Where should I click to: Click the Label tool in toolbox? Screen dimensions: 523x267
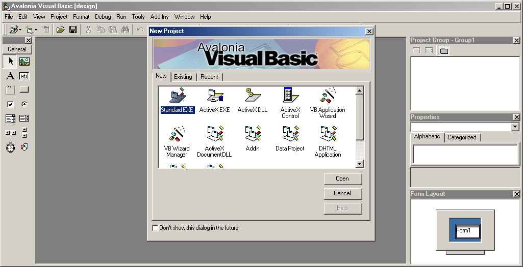(10, 76)
